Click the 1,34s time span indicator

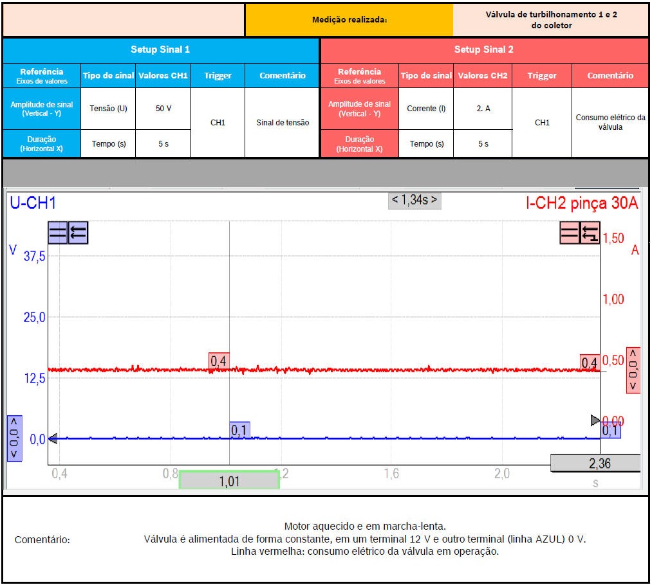(415, 200)
